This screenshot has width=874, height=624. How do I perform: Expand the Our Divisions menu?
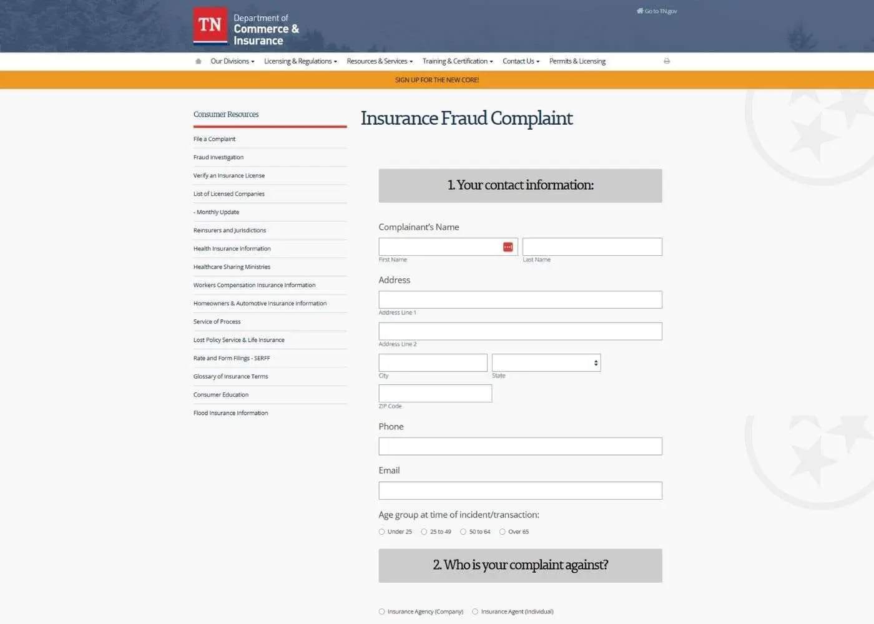pyautogui.click(x=232, y=61)
